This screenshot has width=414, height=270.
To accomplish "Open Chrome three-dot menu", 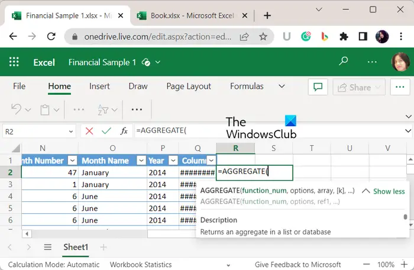I will point(401,36).
